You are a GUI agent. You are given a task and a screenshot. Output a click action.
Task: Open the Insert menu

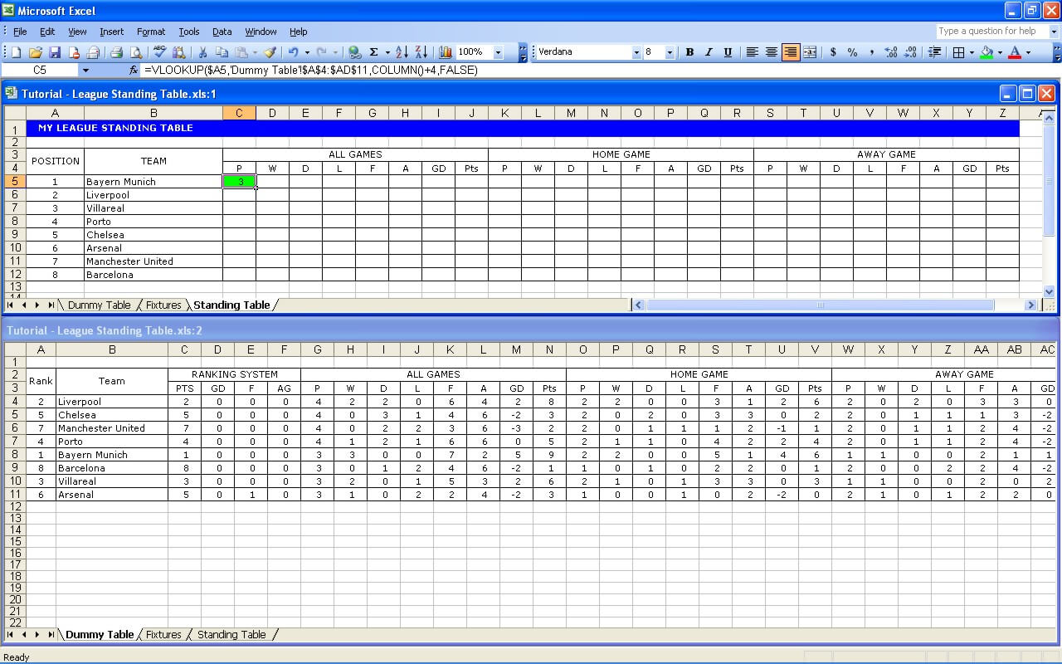pyautogui.click(x=111, y=32)
